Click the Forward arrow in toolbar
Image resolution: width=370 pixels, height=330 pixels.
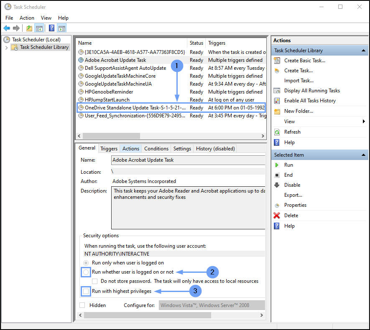pos(16,28)
